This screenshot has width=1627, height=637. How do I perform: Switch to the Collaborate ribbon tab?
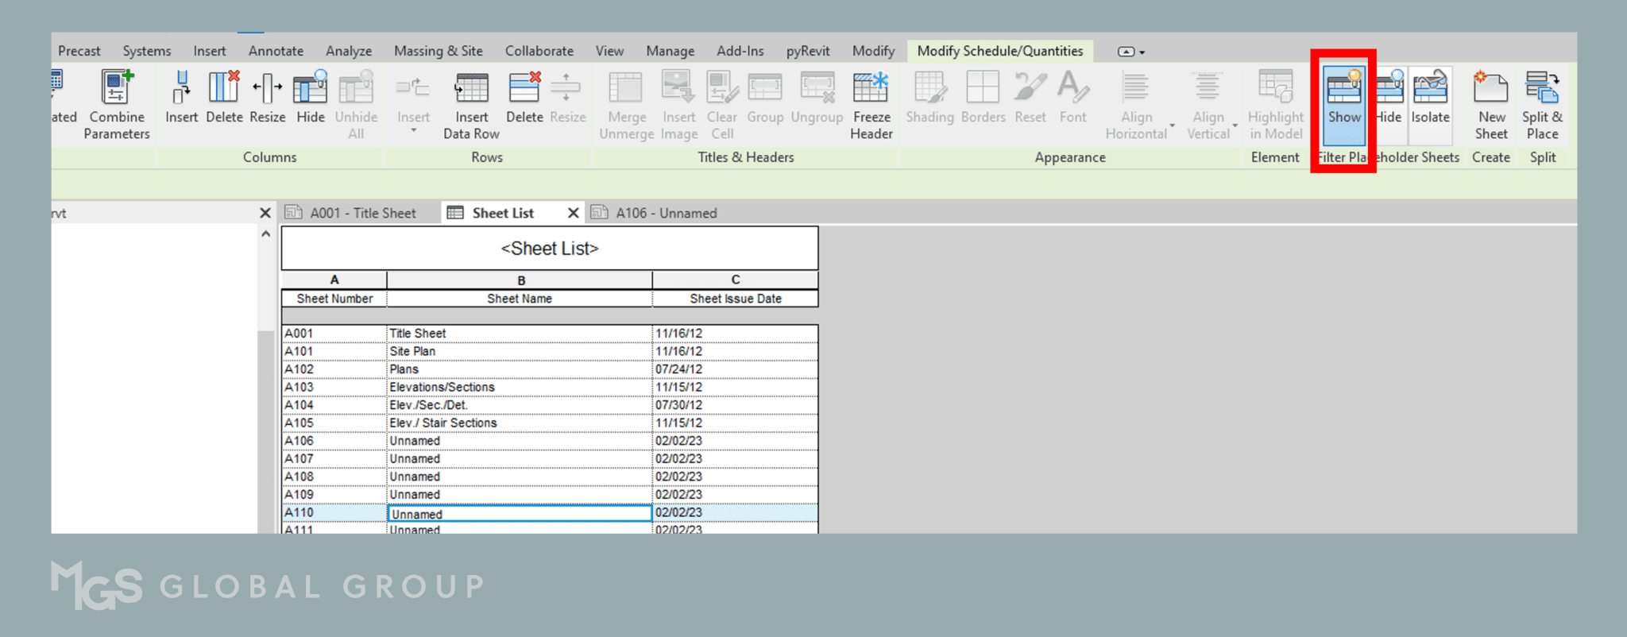(539, 51)
